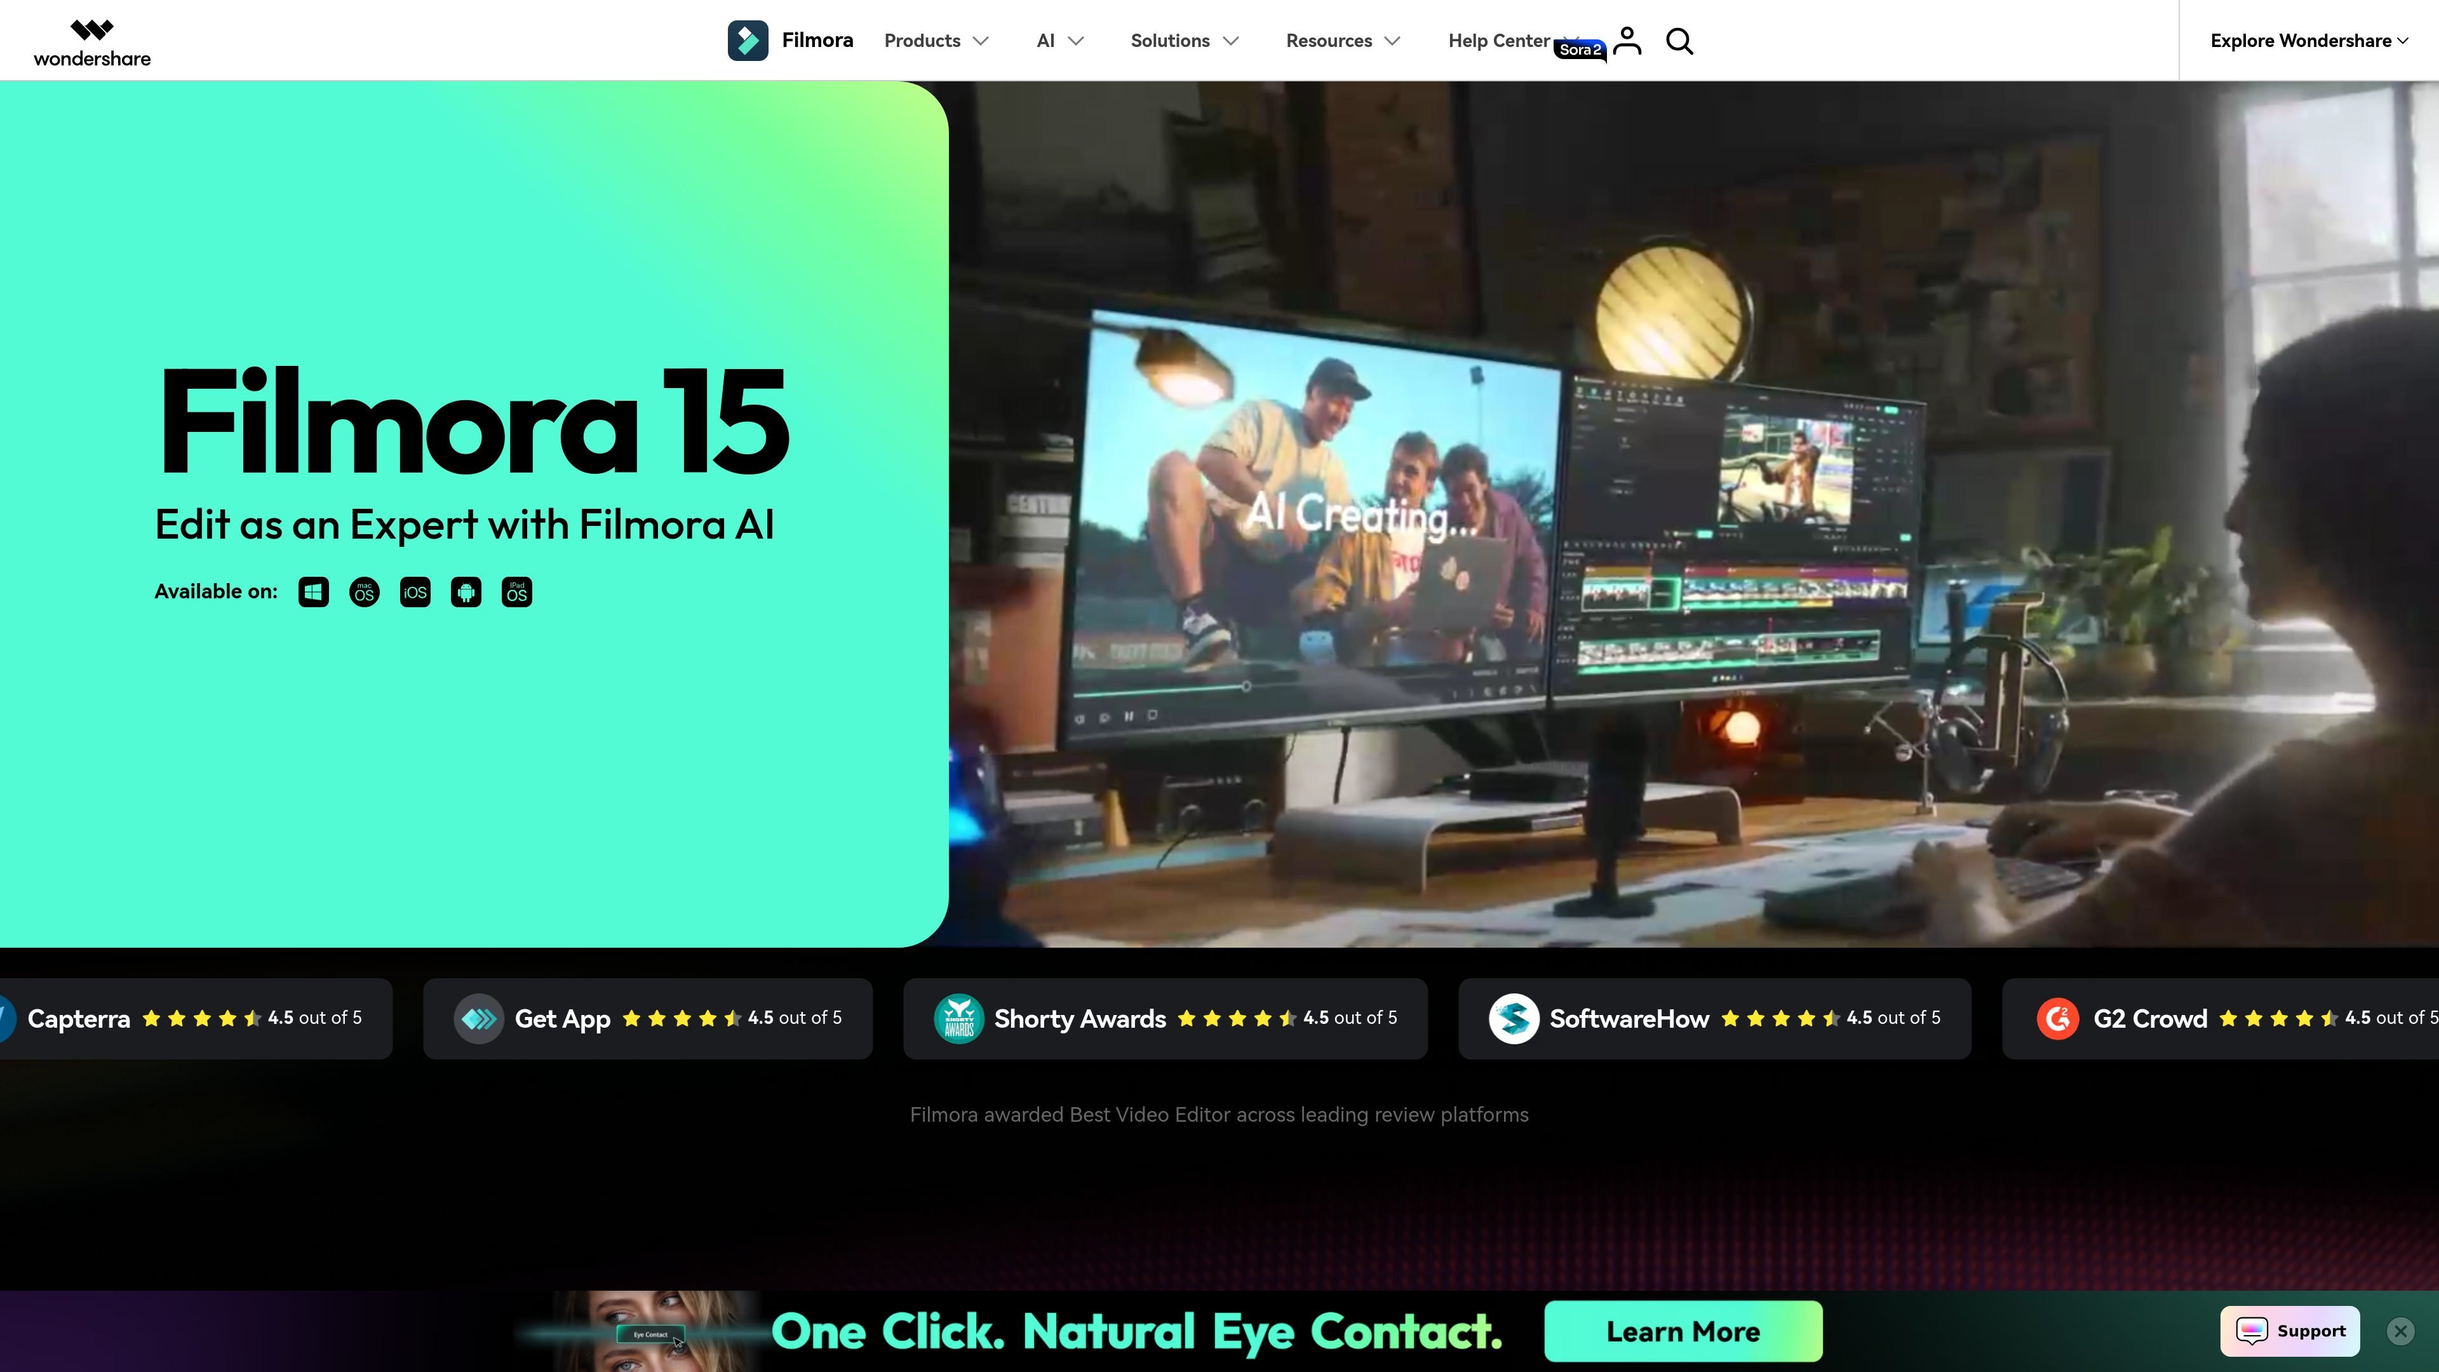The image size is (2439, 1372).
Task: Click the Get App logo icon
Action: coord(479,1019)
